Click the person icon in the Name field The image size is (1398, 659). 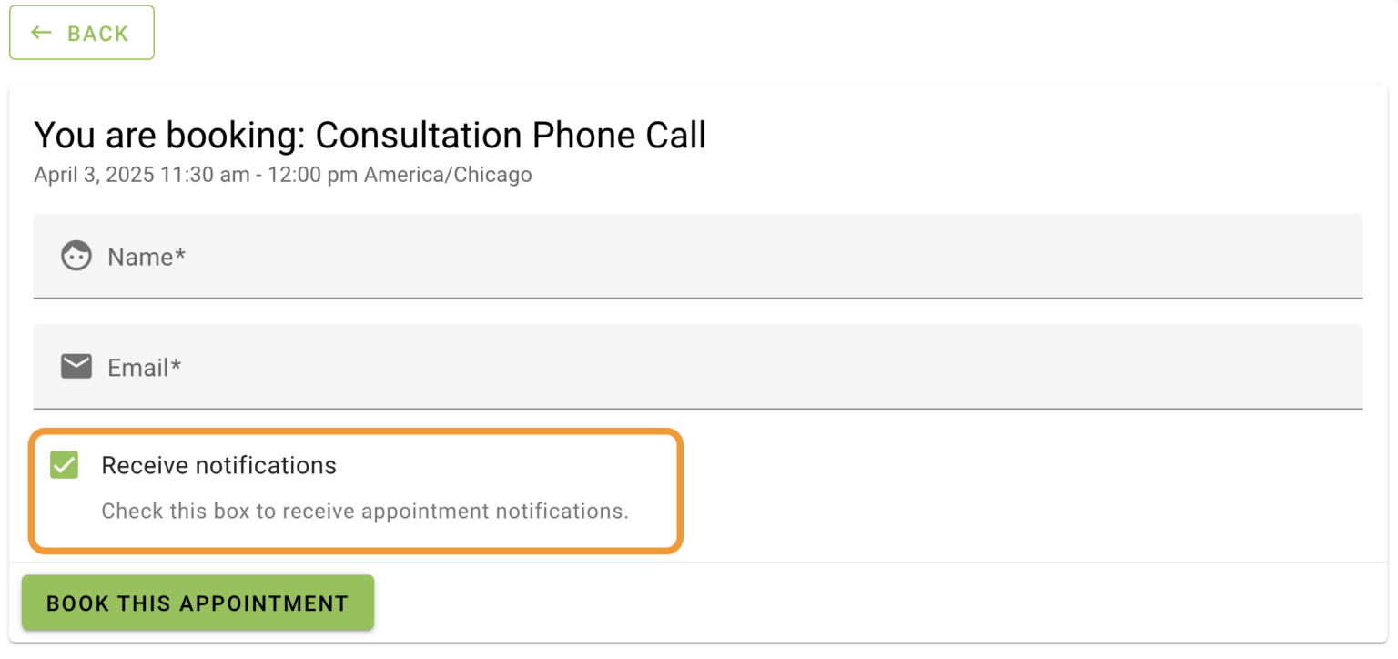coord(76,256)
